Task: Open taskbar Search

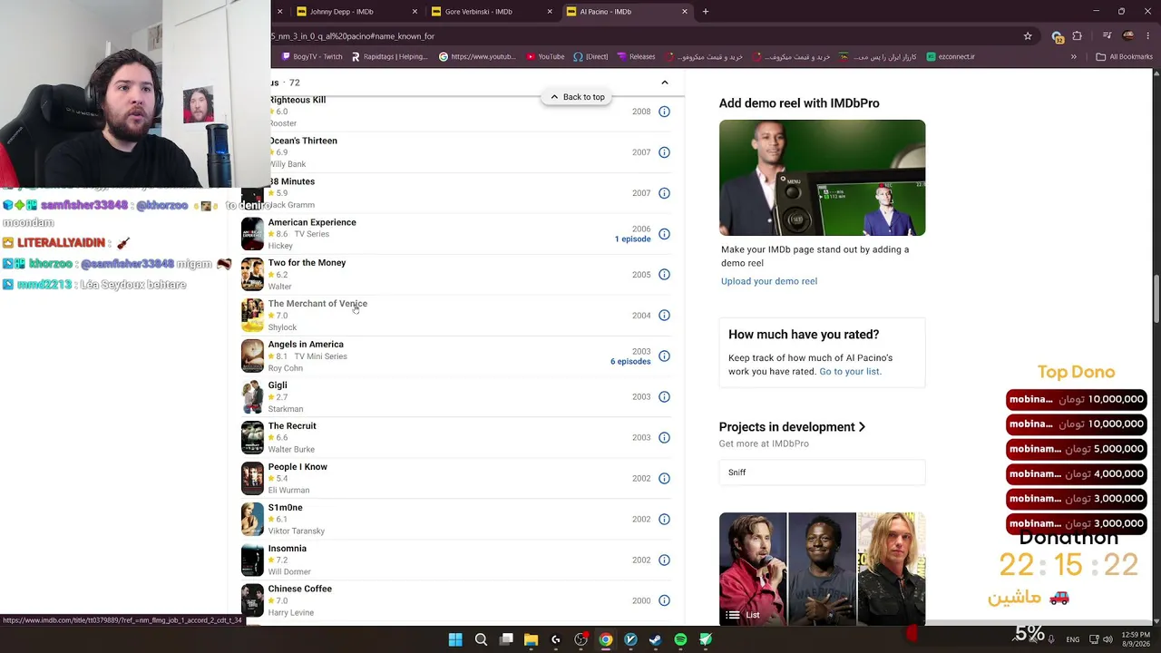Action: [481, 640]
